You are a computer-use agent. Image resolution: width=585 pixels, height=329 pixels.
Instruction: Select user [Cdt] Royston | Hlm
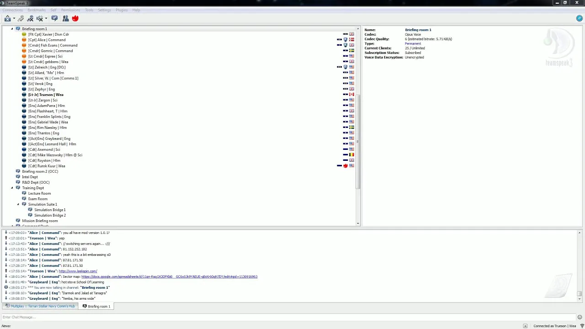(44, 160)
